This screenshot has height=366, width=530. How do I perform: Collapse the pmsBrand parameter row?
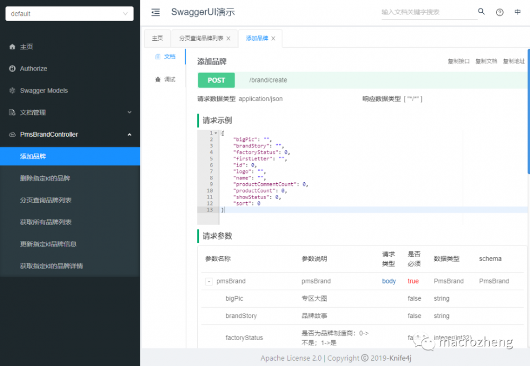(208, 281)
